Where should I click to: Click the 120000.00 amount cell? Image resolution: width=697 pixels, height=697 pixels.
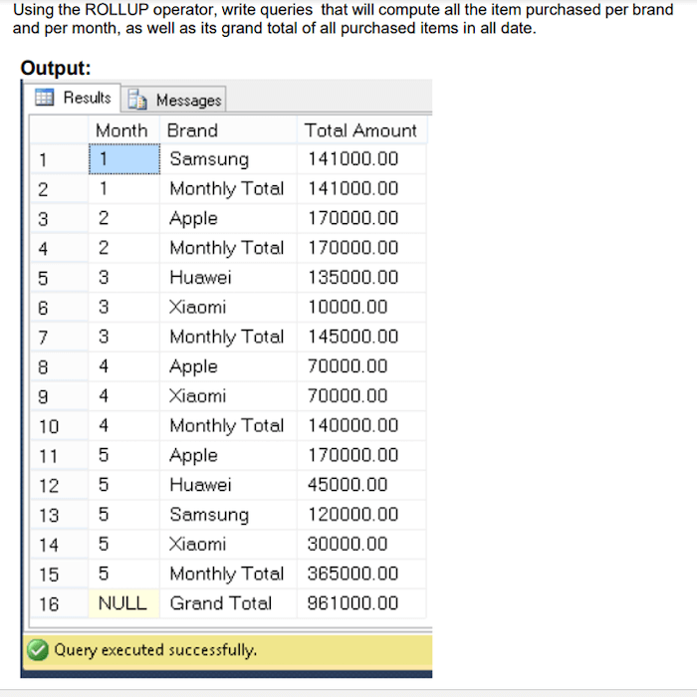[x=361, y=515]
